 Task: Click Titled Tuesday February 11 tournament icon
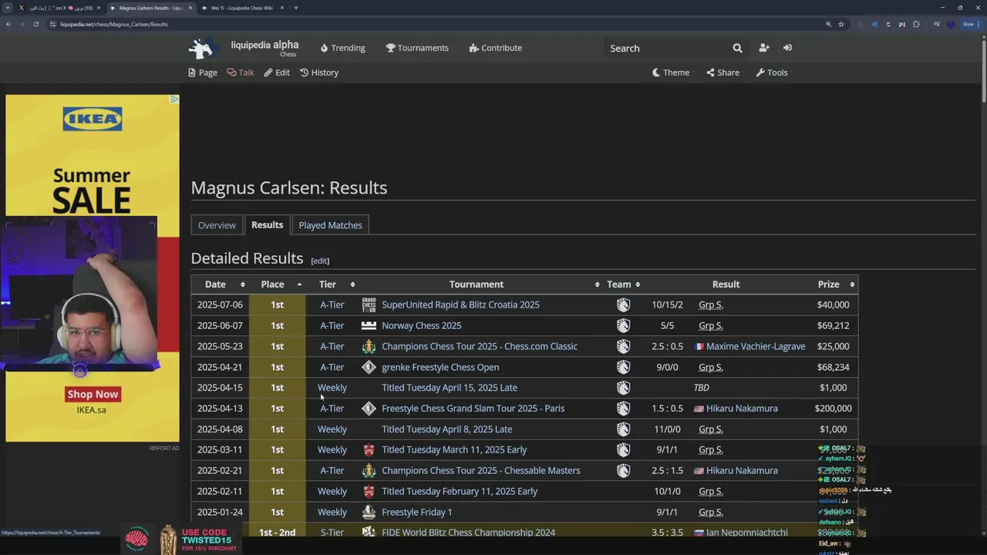pos(369,491)
